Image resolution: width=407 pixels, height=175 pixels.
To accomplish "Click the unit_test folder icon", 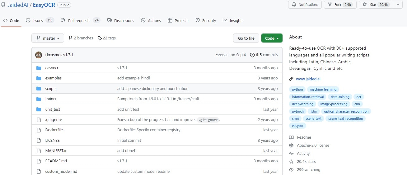I will (39, 110).
